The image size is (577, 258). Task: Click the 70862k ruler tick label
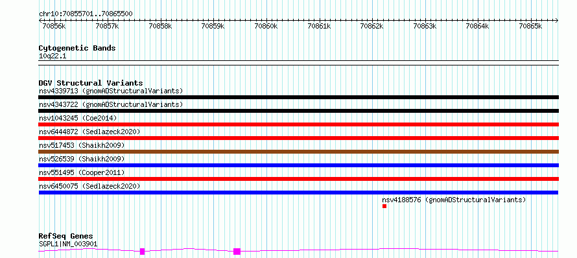(372, 26)
